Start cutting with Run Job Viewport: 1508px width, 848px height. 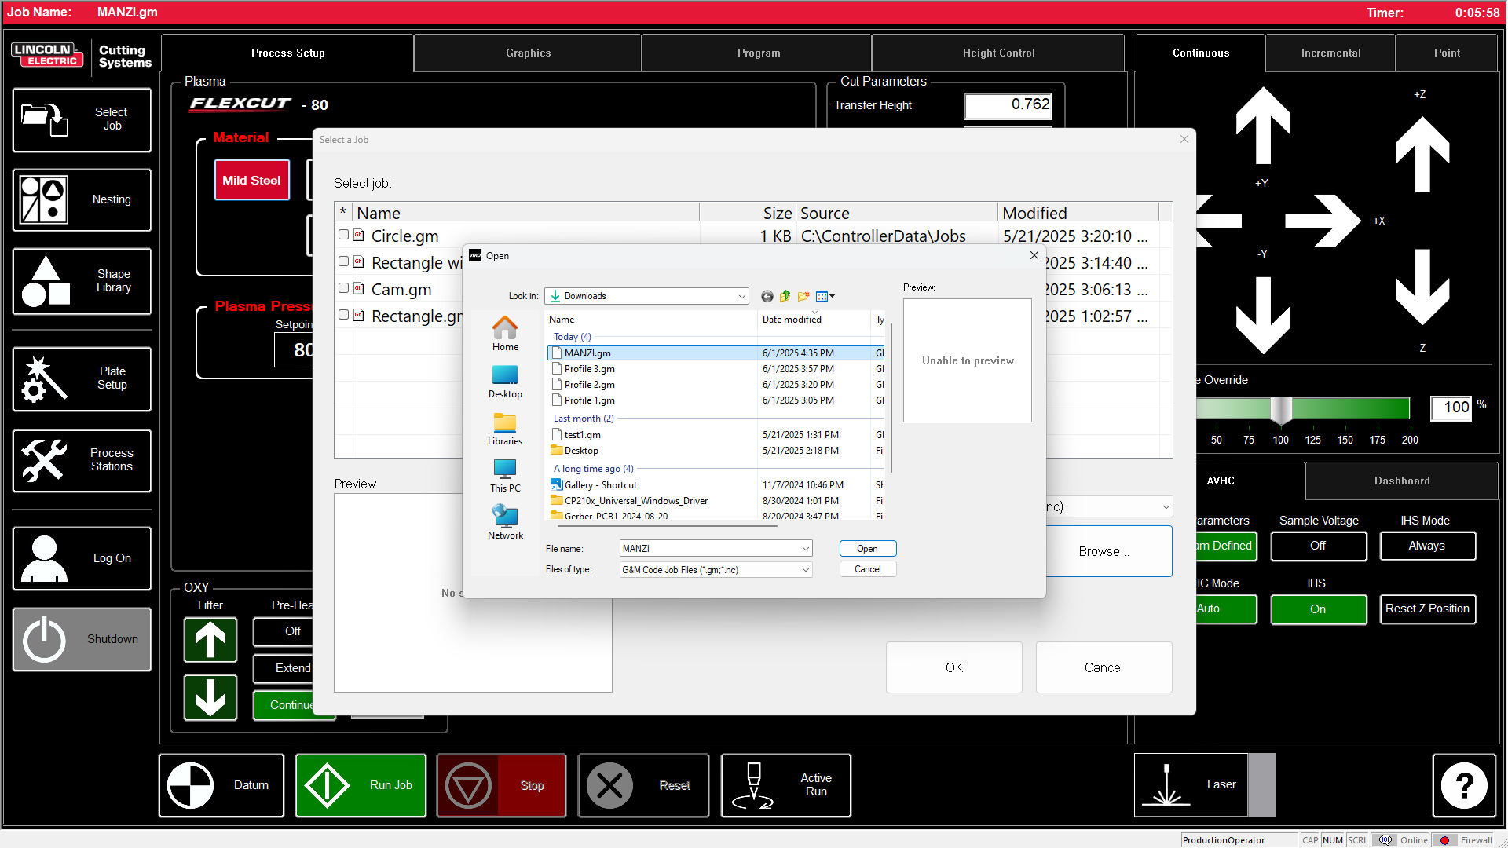point(361,785)
